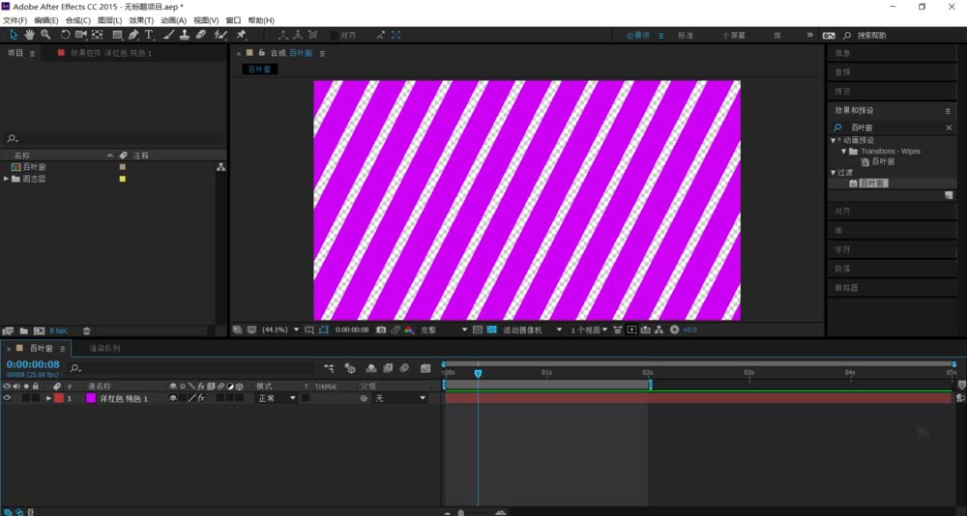Select the Eraser tool
The width and height of the screenshot is (967, 516).
200,35
